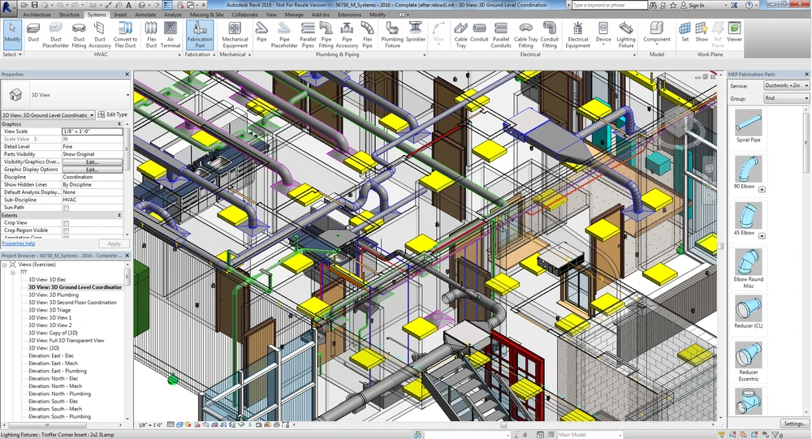Click the Plumbing Fixture tool
The height and width of the screenshot is (439, 812).
tap(392, 33)
